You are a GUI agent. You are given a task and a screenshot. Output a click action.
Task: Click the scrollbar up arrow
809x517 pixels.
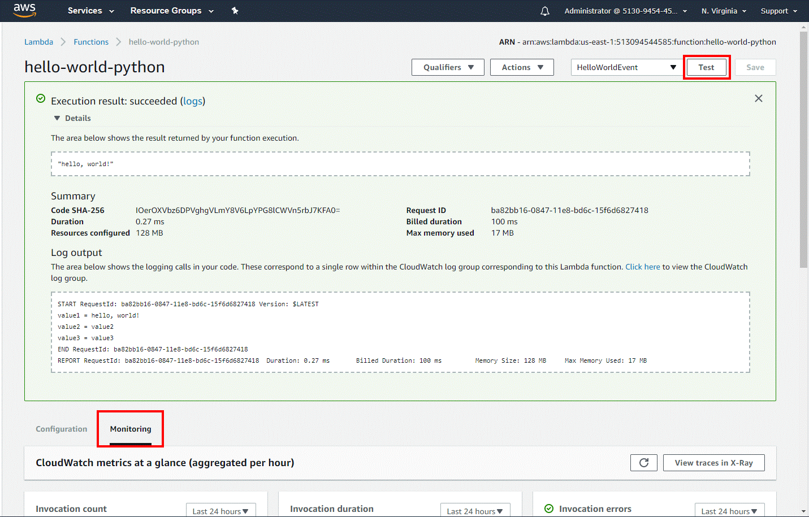point(804,27)
